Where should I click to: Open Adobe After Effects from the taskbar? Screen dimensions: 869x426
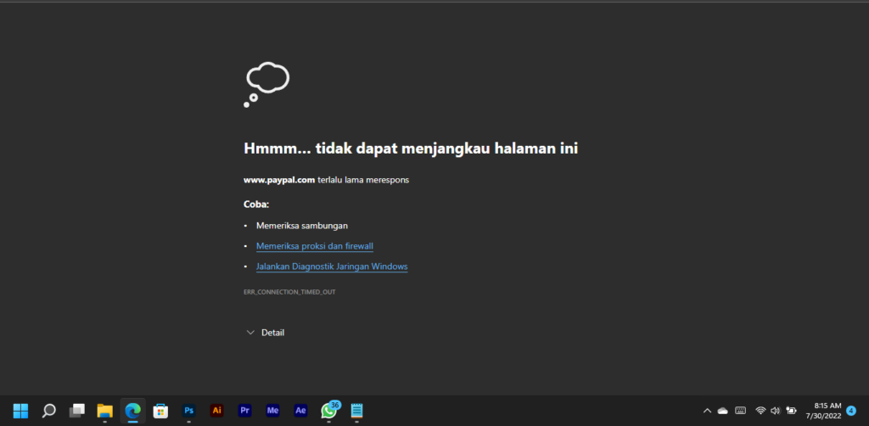300,411
